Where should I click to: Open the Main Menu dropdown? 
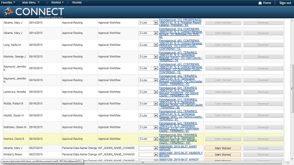[31, 2]
